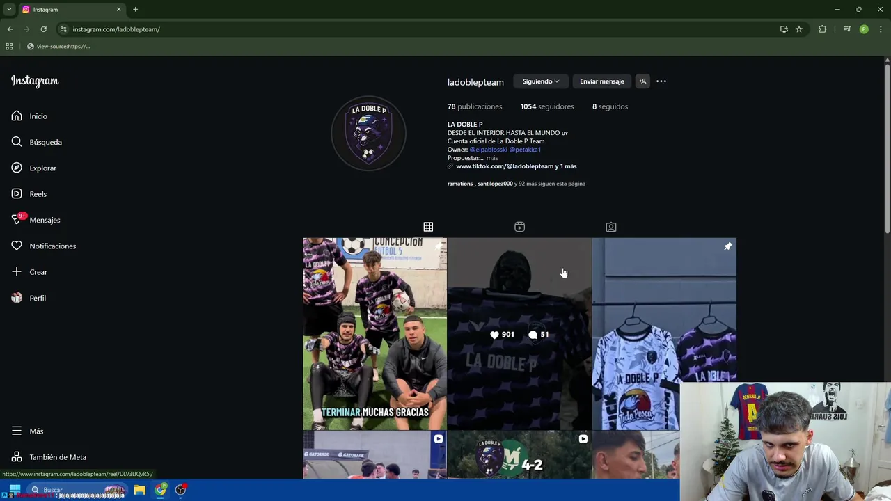Open También de Meta icon

pos(17,457)
